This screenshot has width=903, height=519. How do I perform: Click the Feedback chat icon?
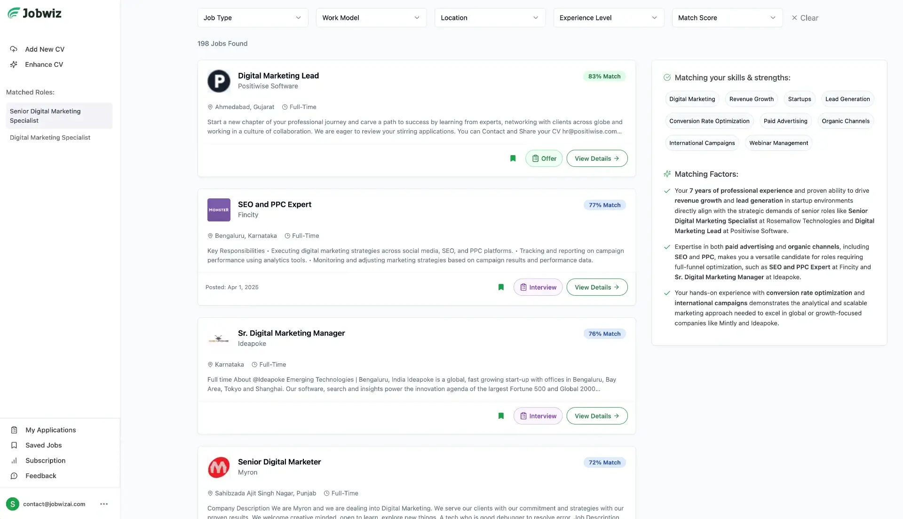(14, 476)
